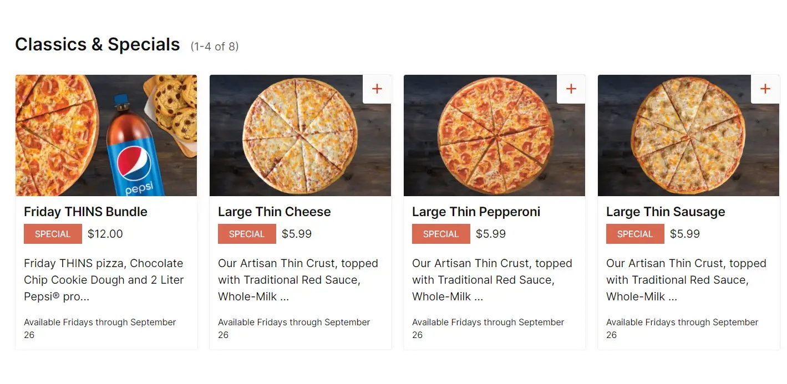The width and height of the screenshot is (787, 384).
Task: Open the Large Thin Cheese product page
Action: coord(275,212)
